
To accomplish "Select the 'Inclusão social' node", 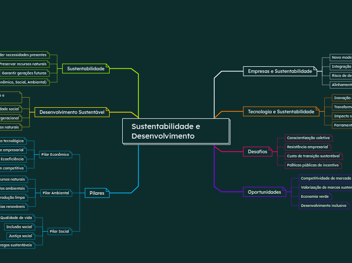I will tap(20, 227).
